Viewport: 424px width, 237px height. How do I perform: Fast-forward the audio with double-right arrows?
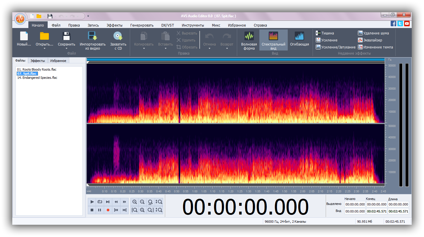click(124, 202)
